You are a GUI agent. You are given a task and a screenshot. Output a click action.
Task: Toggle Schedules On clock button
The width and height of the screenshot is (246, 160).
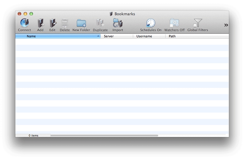click(x=151, y=23)
